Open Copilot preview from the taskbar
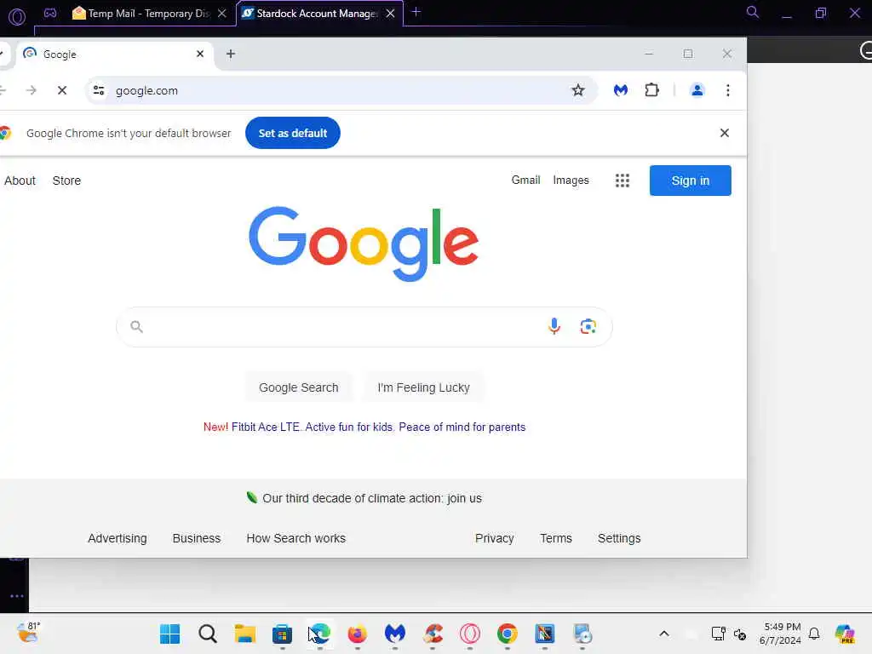 click(845, 634)
